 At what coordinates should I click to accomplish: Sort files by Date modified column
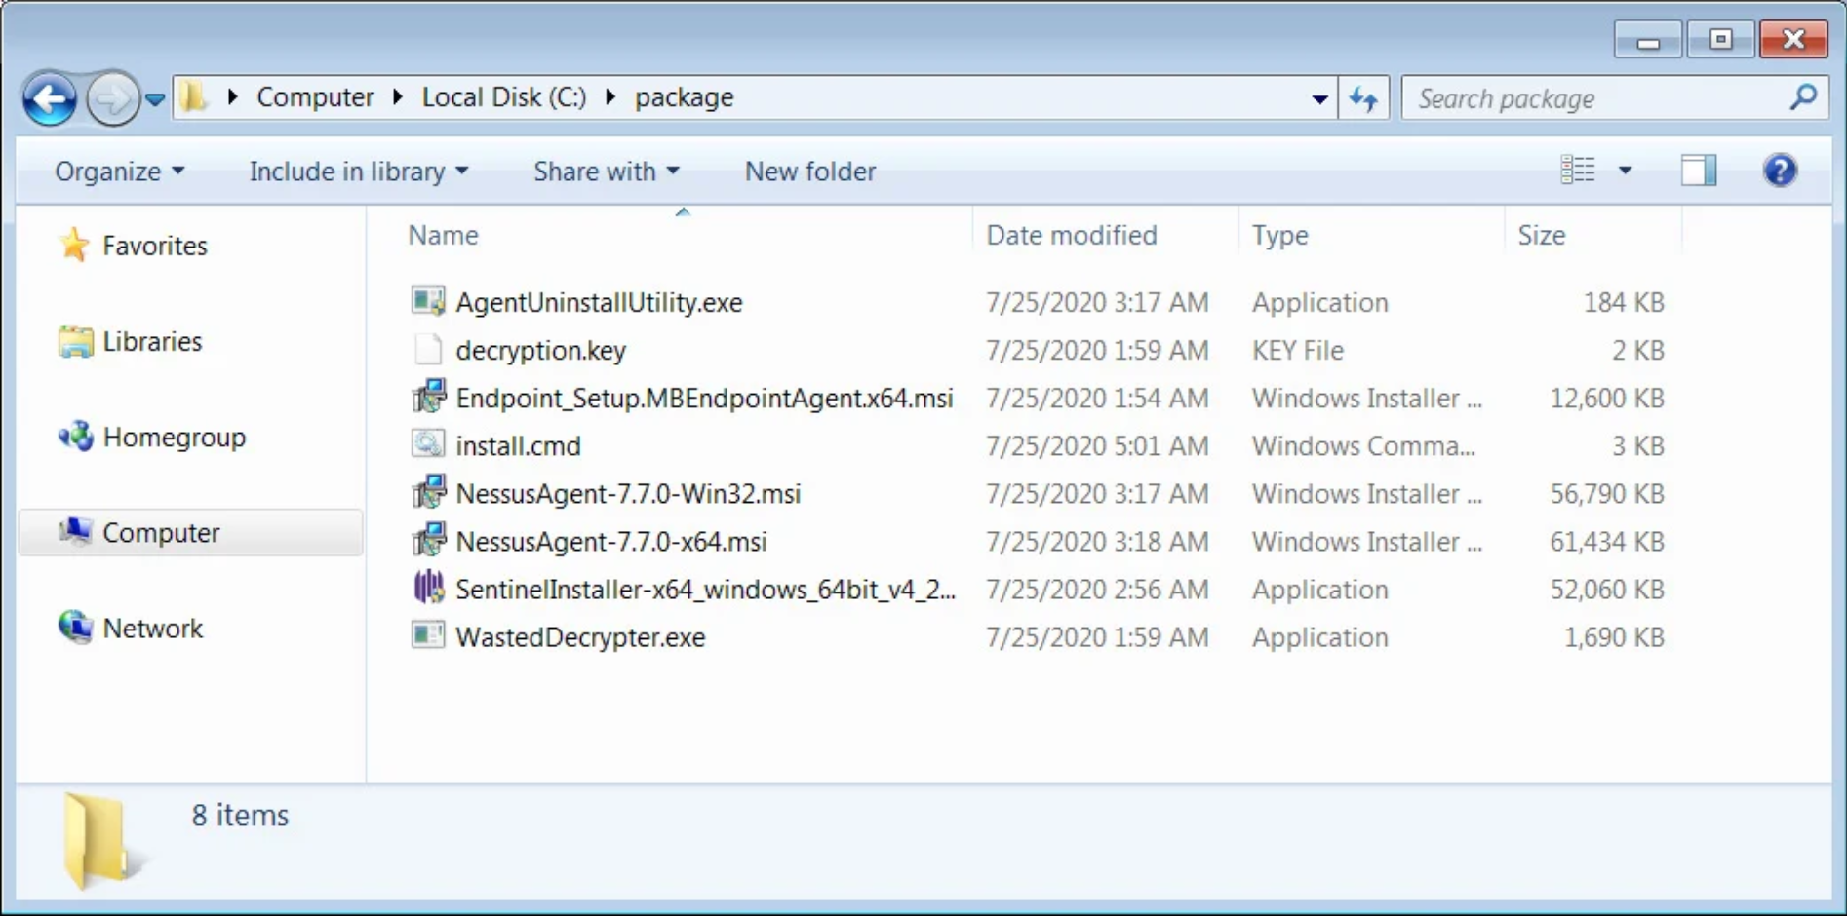pyautogui.click(x=1071, y=235)
